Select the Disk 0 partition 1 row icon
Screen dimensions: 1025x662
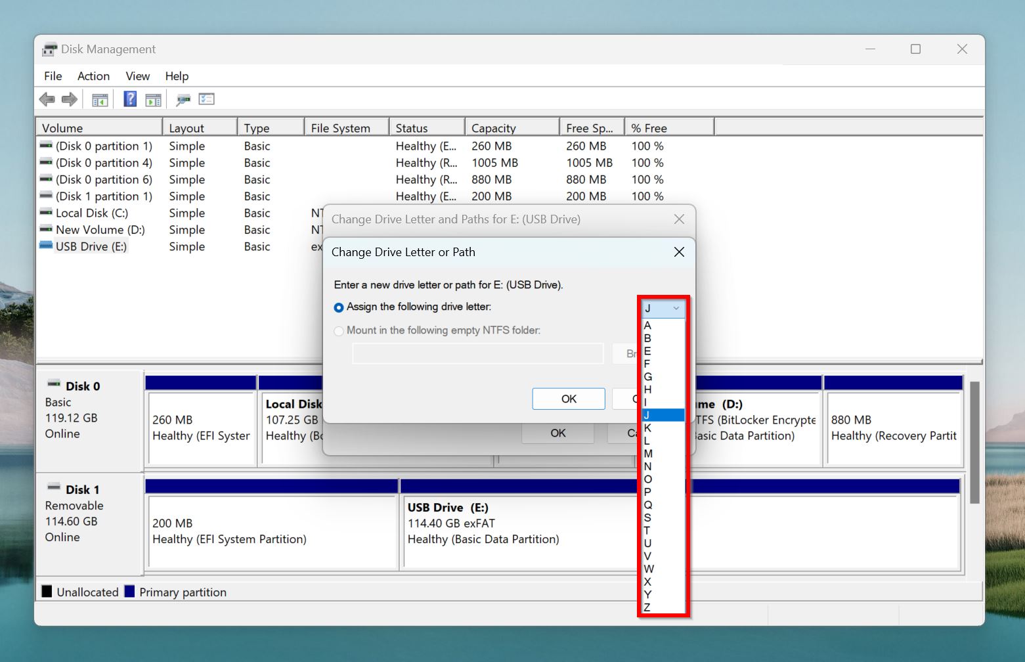(46, 145)
